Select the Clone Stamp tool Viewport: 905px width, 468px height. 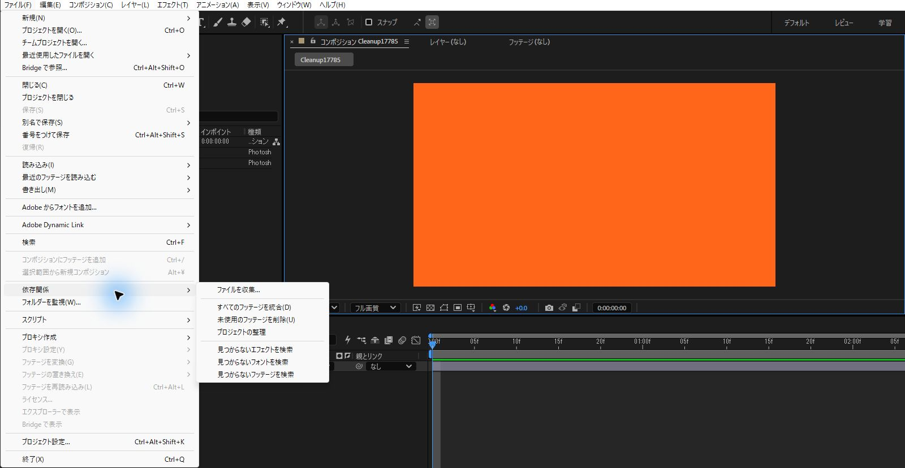[232, 22]
